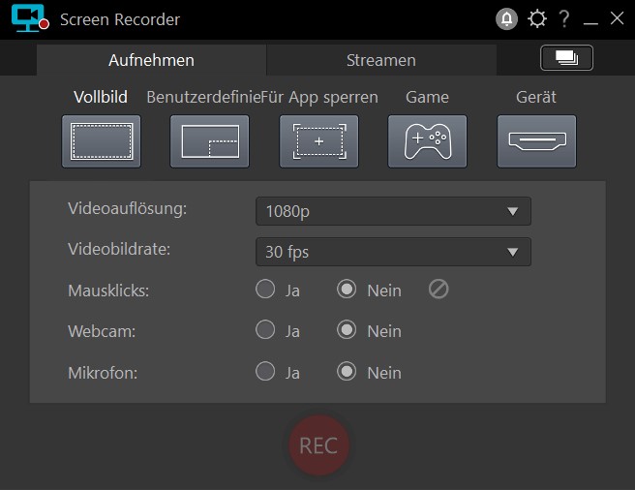Viewport: 635px width, 490px height.
Task: Switch to the Aufnehmen tab
Action: coord(151,60)
